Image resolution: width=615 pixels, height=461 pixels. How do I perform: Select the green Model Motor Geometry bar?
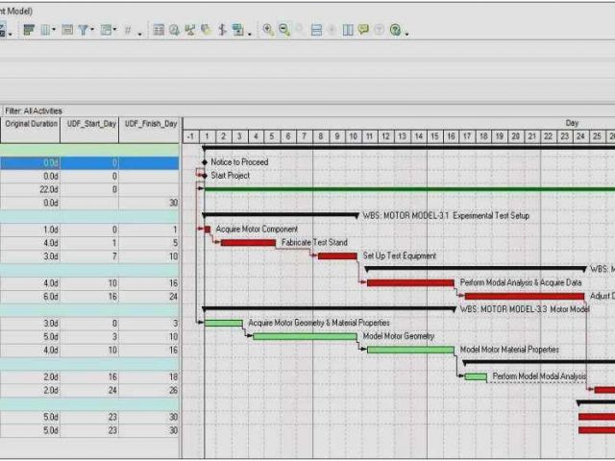point(305,336)
